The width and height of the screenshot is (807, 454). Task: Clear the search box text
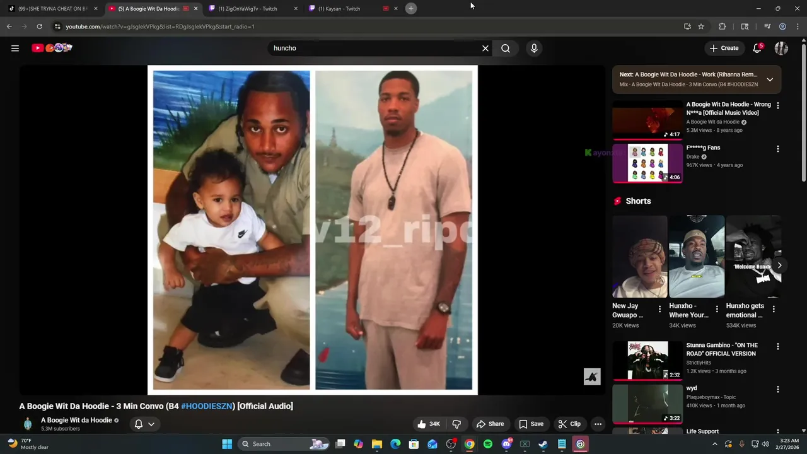tap(485, 48)
